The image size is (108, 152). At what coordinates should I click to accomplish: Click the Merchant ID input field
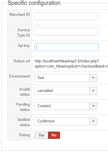[67, 16]
